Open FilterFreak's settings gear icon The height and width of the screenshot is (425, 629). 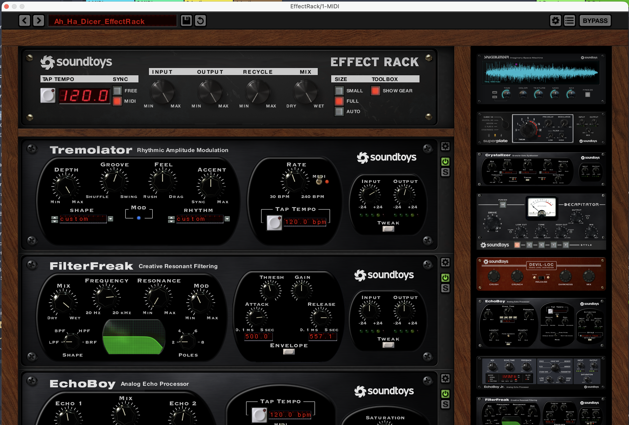(x=445, y=262)
